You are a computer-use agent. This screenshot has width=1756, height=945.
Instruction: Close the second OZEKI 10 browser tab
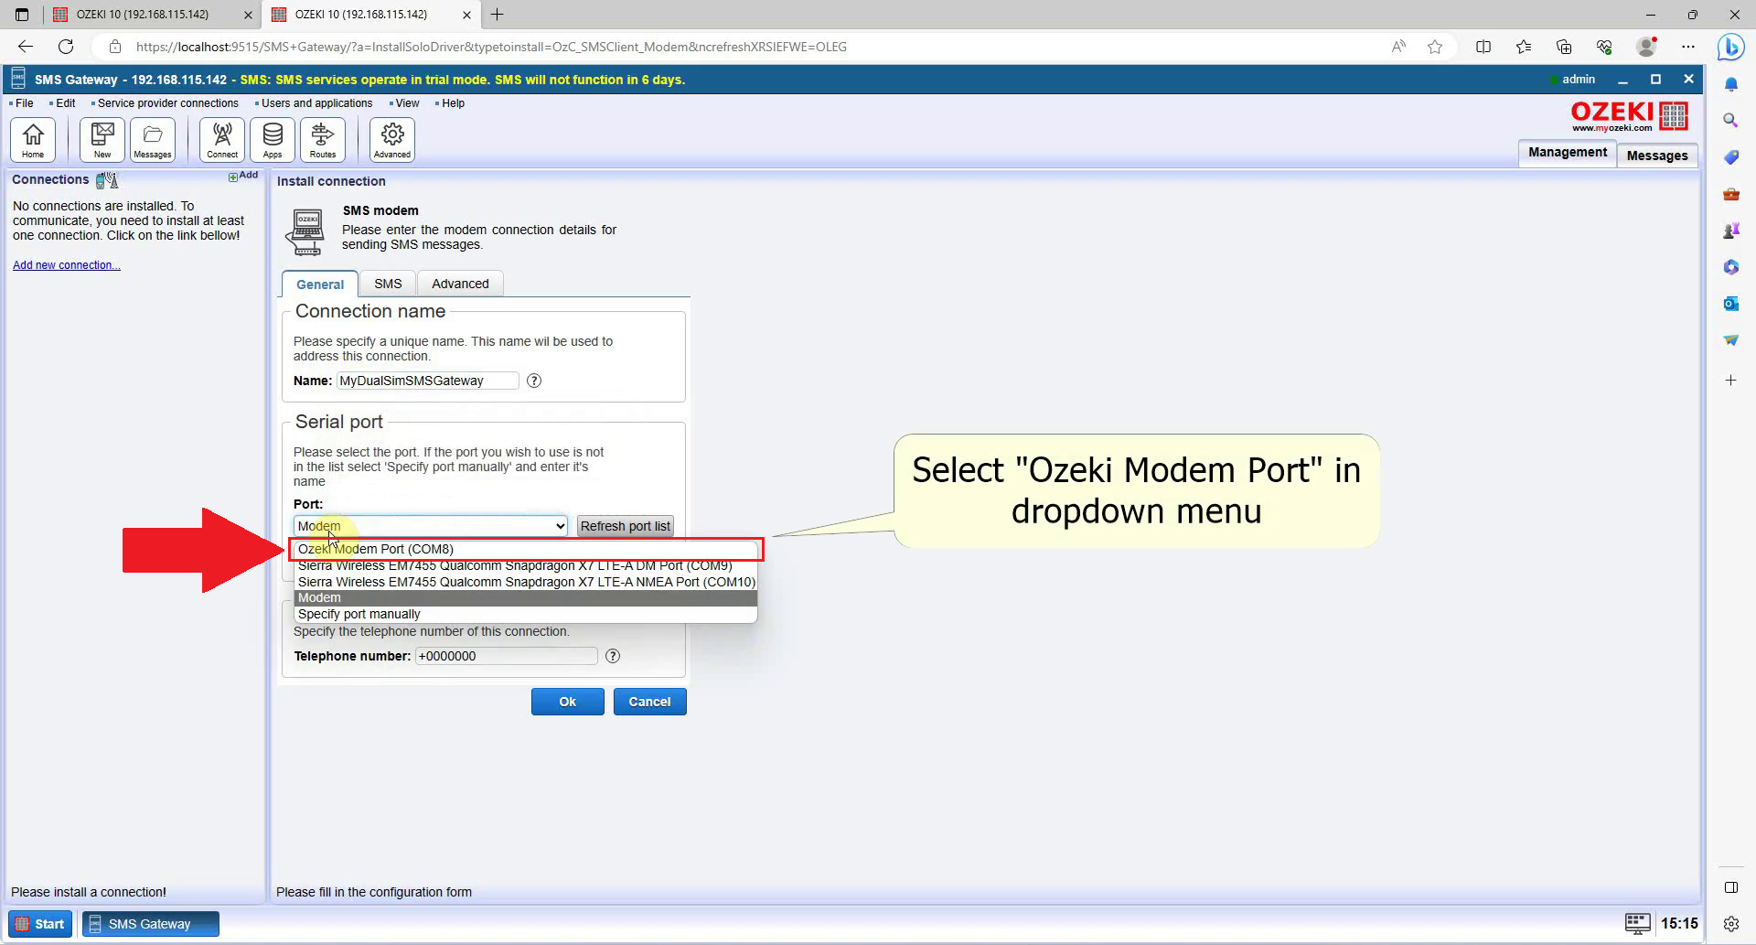click(467, 15)
